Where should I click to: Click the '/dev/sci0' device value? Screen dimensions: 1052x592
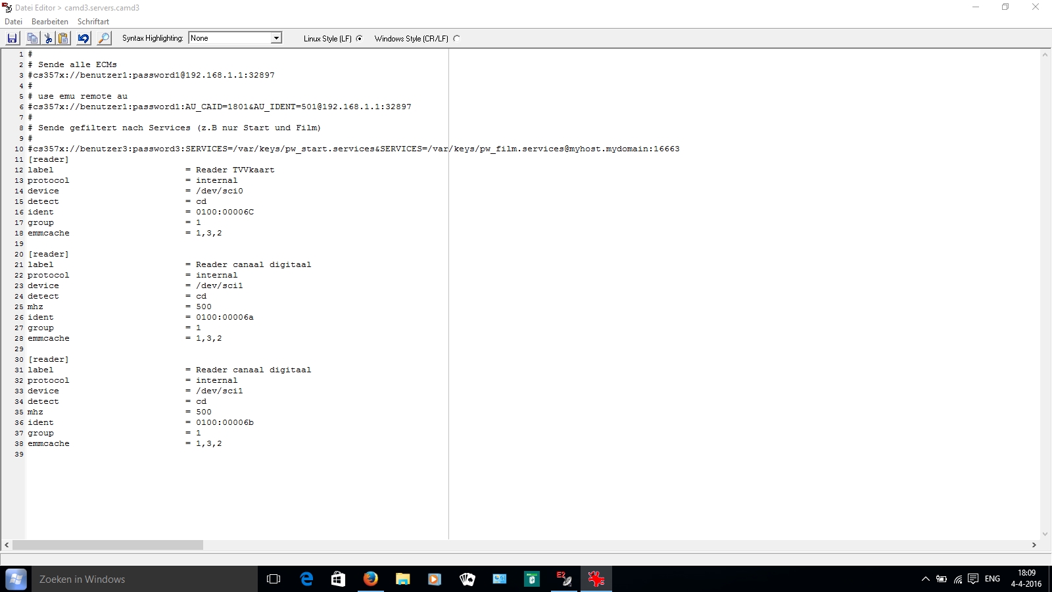point(219,191)
